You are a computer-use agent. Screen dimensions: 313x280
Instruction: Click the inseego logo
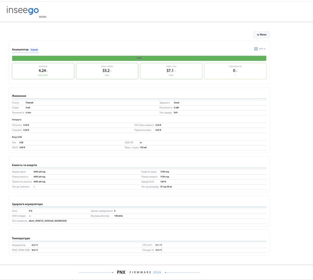(x=22, y=10)
